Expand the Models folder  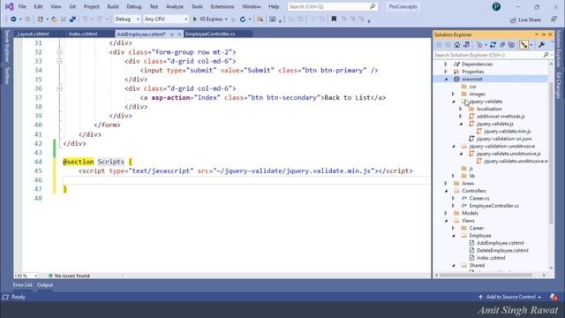446,213
